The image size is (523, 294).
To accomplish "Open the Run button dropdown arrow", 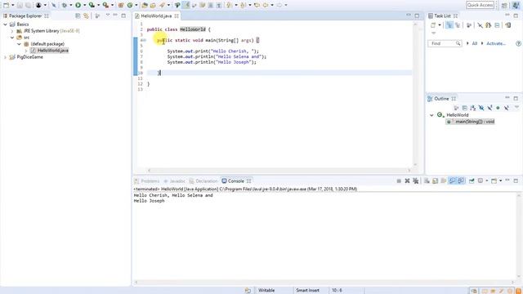I will pos(84,5).
